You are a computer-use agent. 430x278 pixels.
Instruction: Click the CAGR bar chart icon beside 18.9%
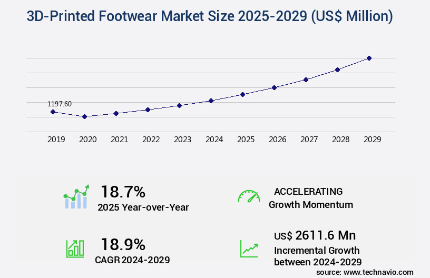pos(75,249)
